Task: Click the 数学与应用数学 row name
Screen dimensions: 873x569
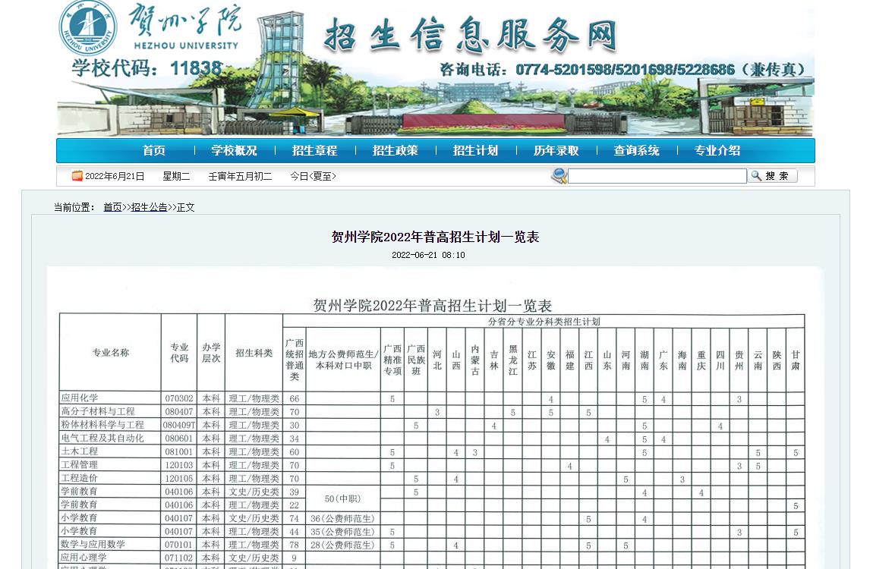Action: tap(93, 545)
